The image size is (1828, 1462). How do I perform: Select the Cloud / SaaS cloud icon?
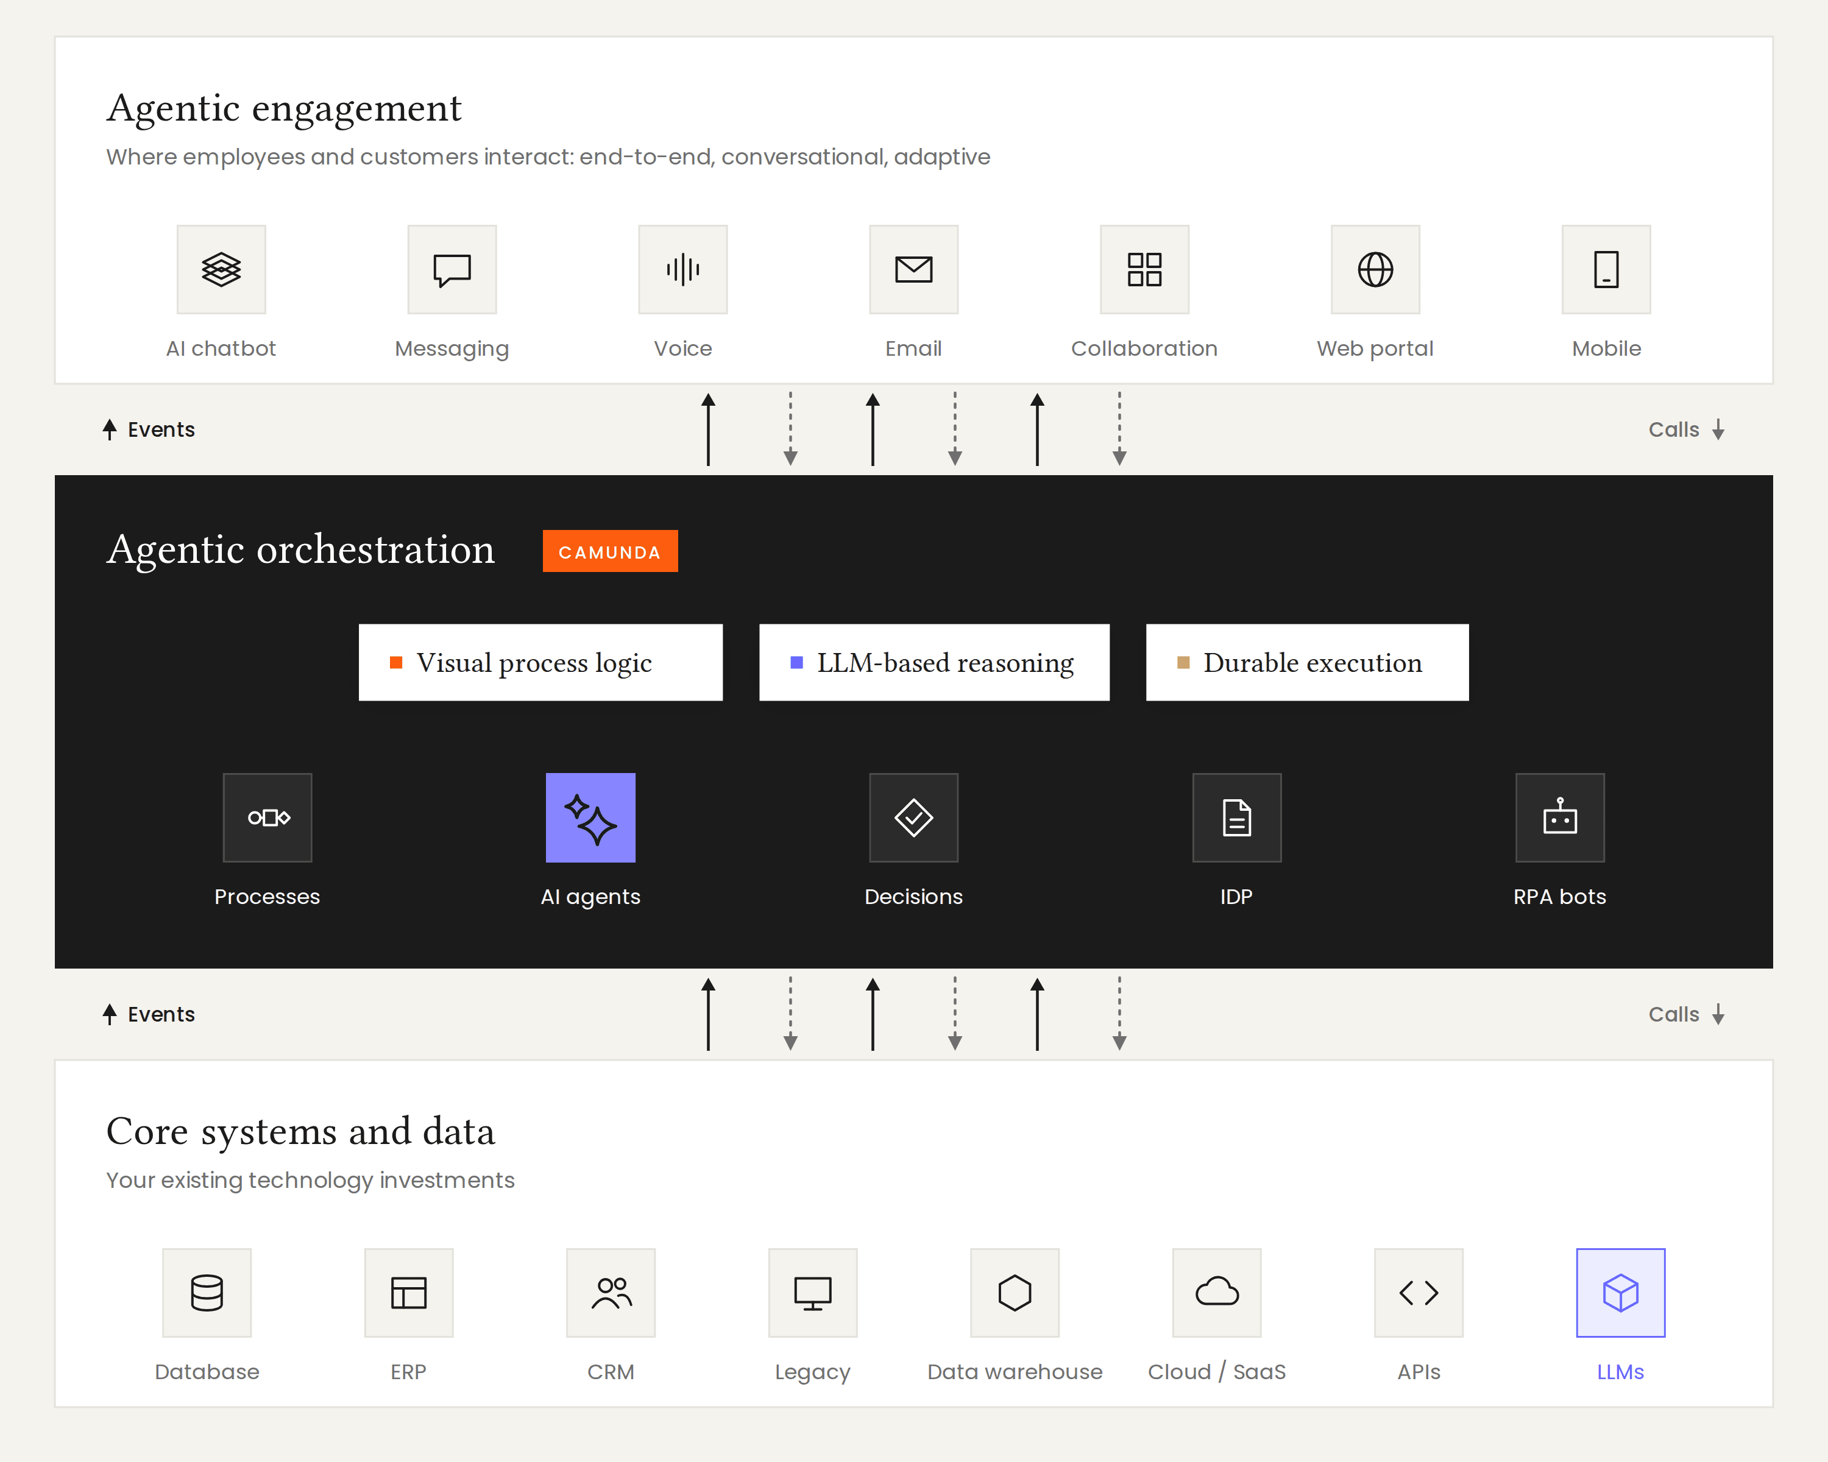click(1217, 1293)
